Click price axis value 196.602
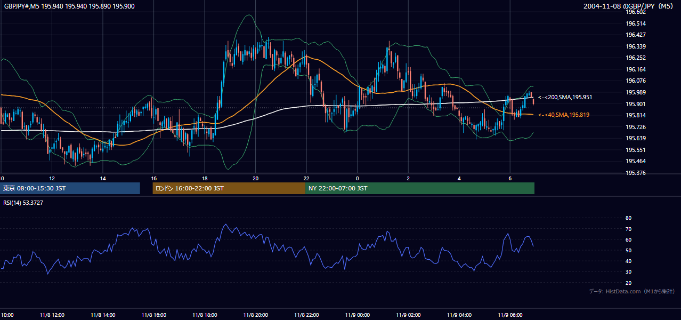681x320 pixels. pyautogui.click(x=636, y=12)
